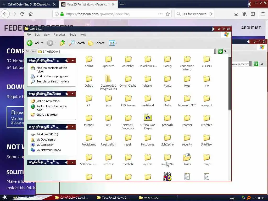Collapse the Other Places panel
This screenshot has width=268, height=201.
(73, 127)
